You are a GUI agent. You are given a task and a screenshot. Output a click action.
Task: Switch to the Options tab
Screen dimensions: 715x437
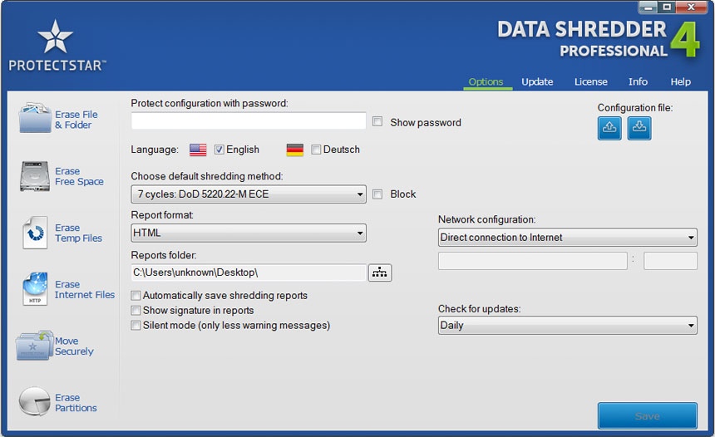[486, 81]
